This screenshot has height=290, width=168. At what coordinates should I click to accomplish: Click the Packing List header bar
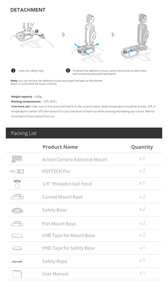[84, 133]
